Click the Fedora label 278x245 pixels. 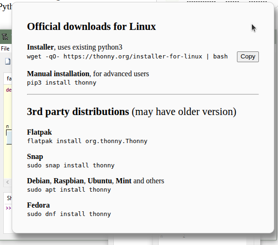coord(38,205)
